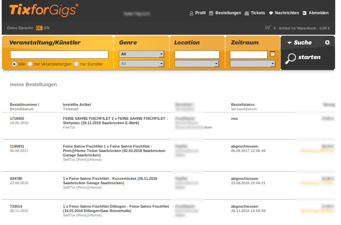Click the 'Konzertticket (26.11.2016' order description
The height and width of the screenshot is (225, 341).
(x=110, y=181)
